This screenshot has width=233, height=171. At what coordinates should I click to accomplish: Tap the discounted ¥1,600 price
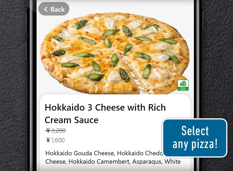pos(55,140)
